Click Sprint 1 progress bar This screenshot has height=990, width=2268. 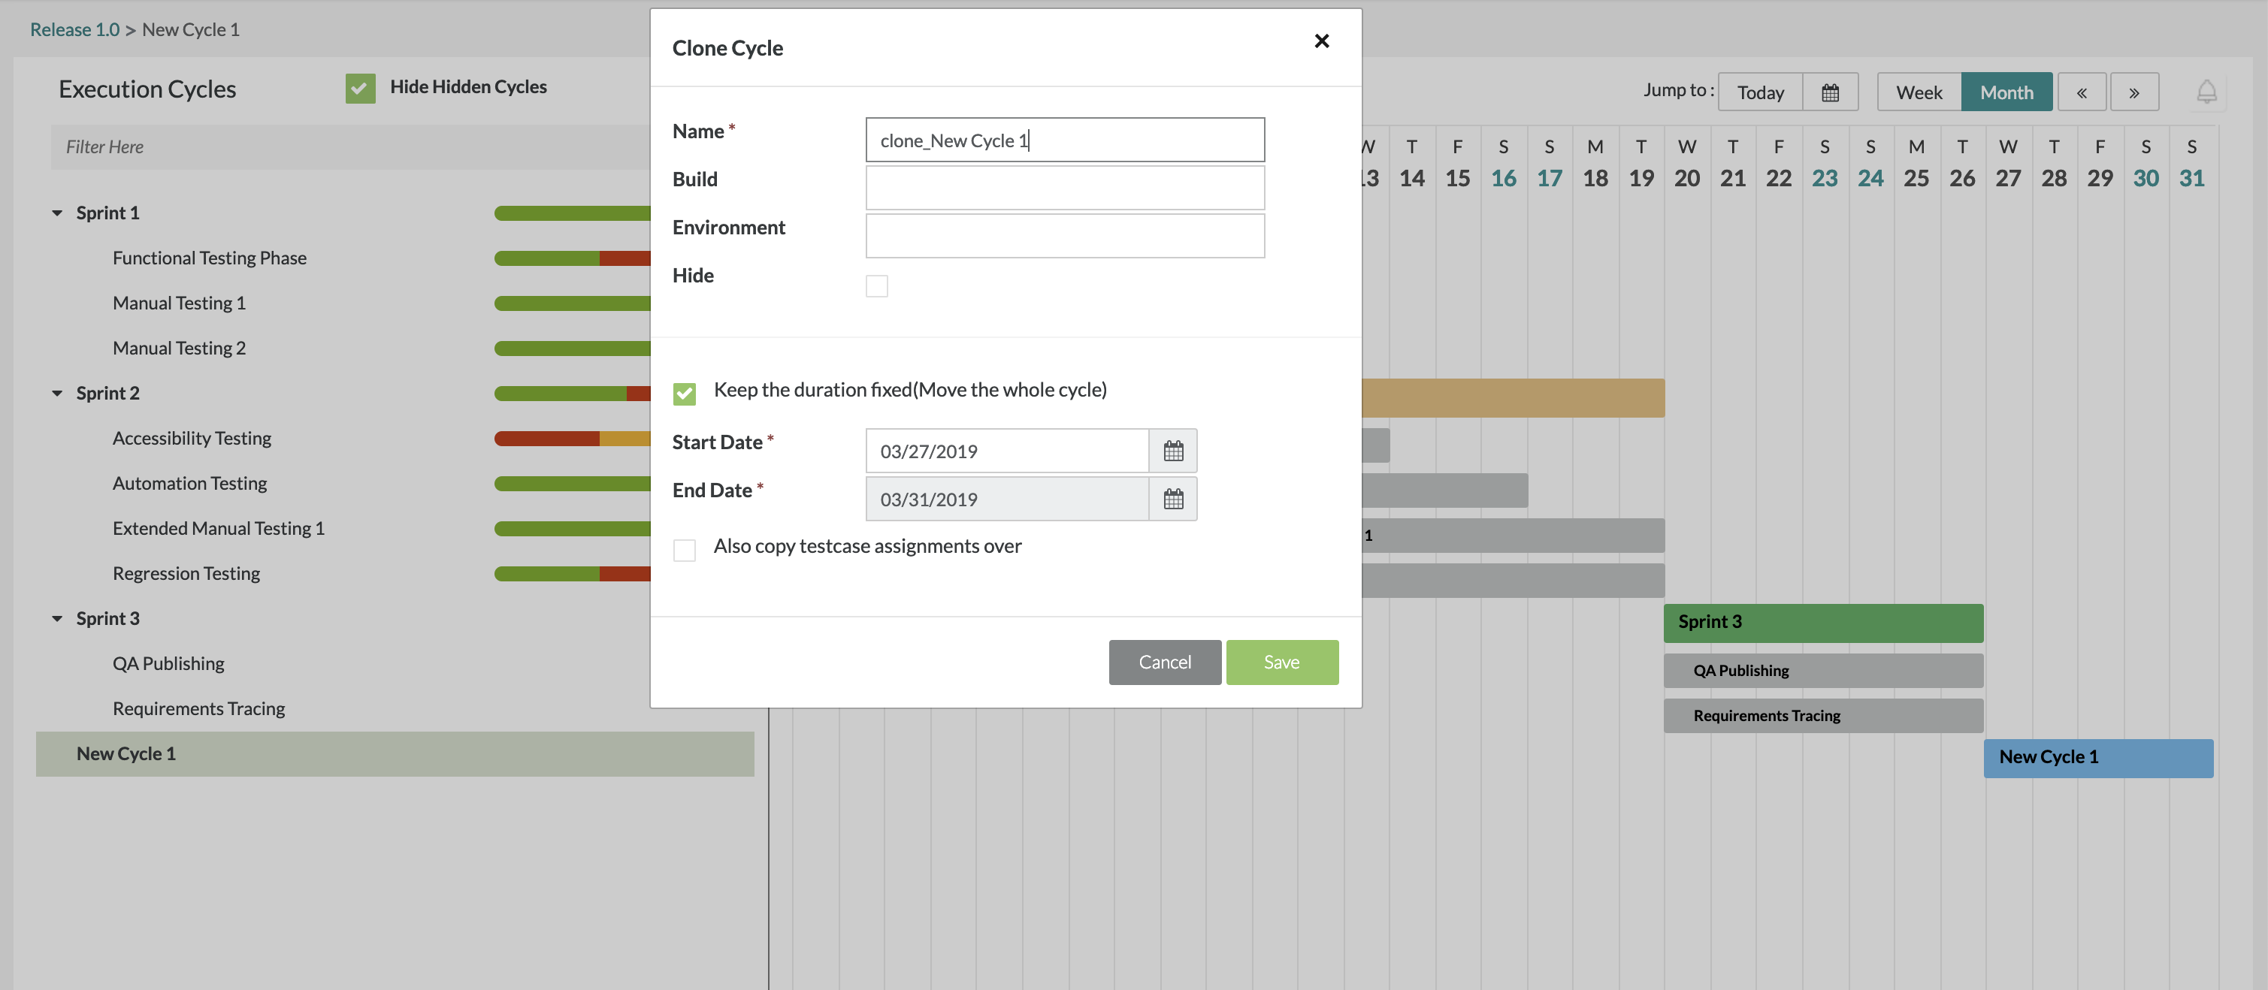click(571, 213)
